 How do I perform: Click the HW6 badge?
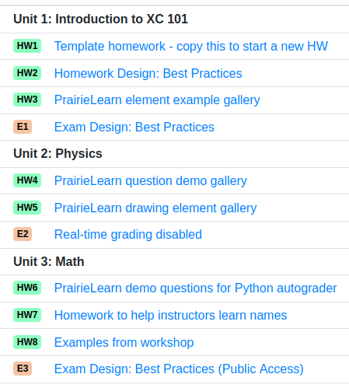coord(27,288)
